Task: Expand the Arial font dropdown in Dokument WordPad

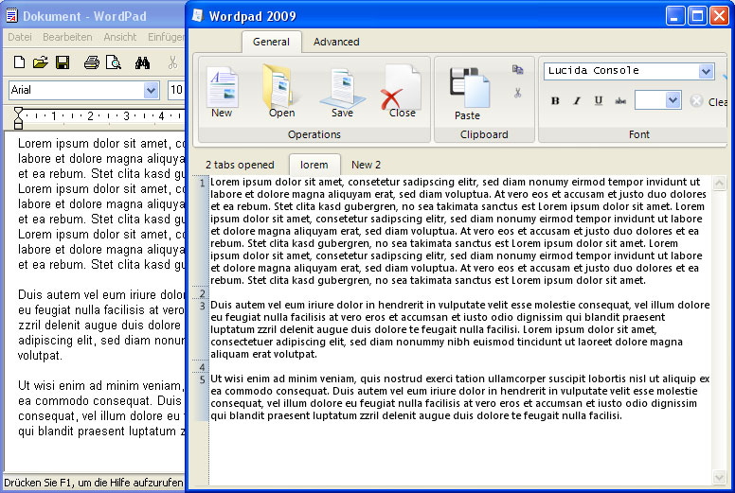Action: coord(151,90)
